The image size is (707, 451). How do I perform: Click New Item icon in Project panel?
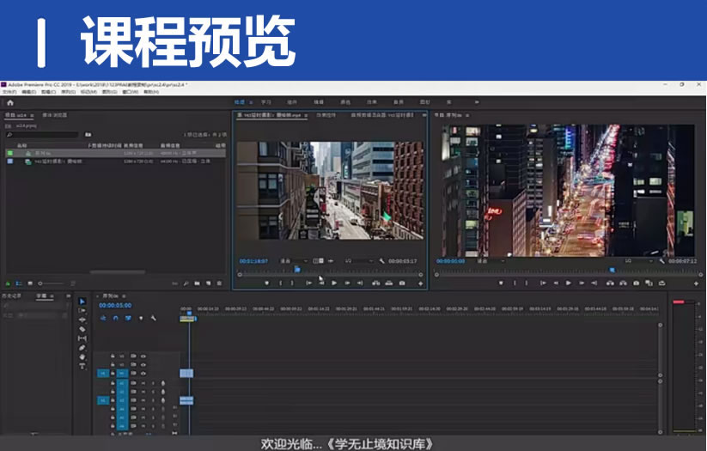click(x=208, y=283)
